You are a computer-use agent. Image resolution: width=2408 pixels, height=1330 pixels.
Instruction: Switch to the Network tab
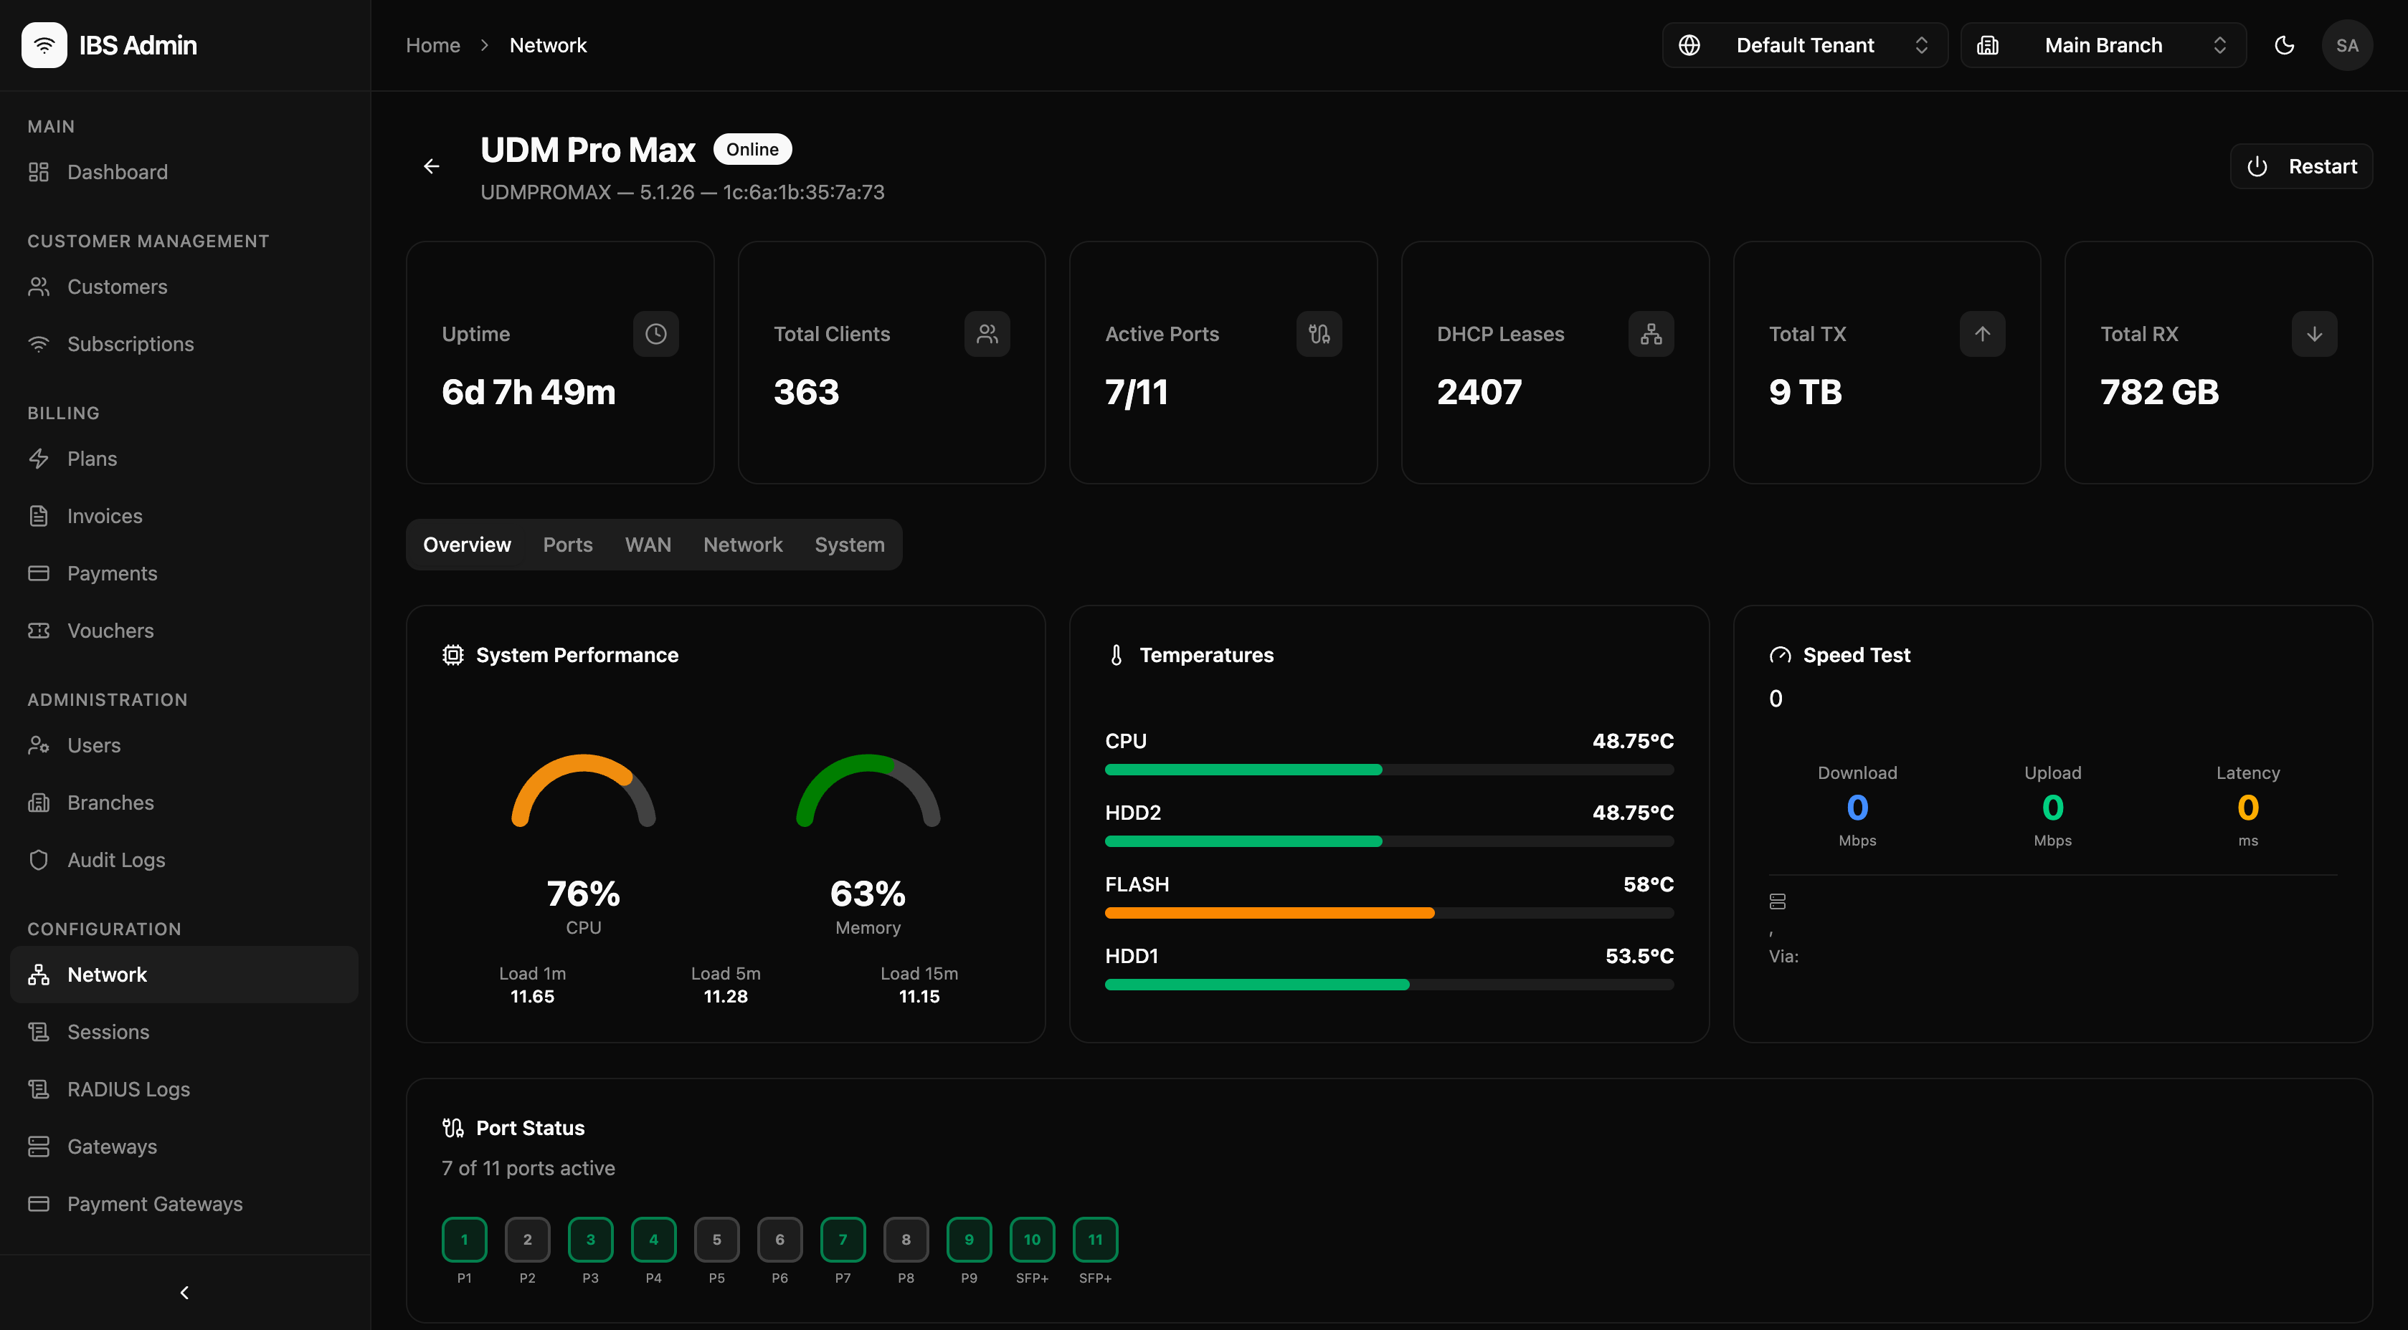click(x=742, y=545)
